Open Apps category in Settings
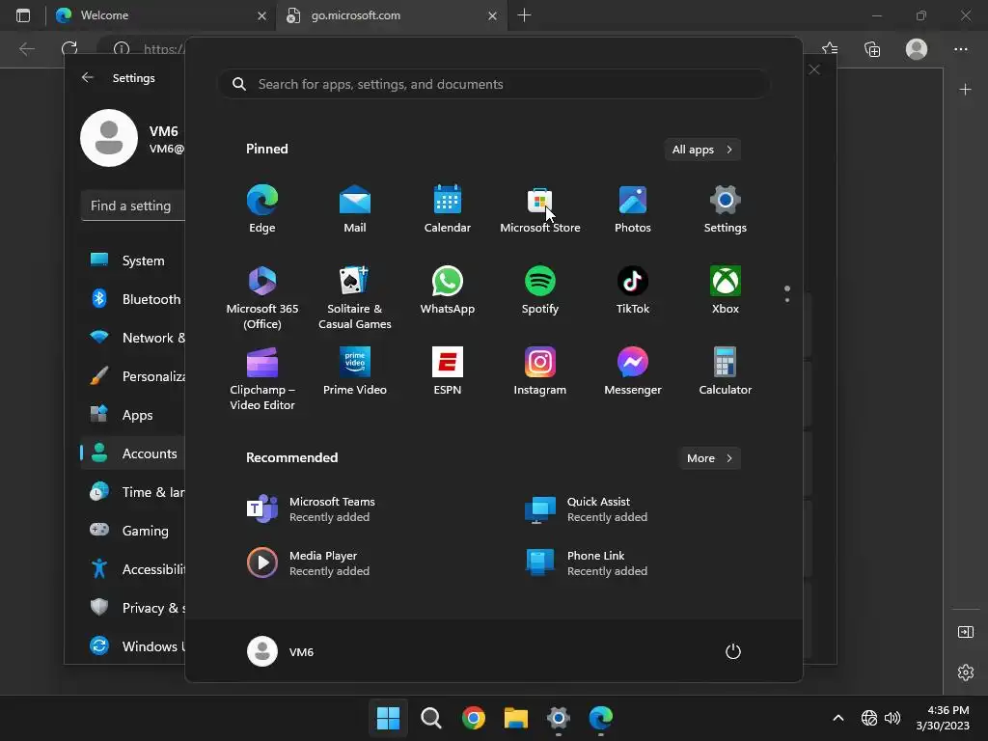 (133, 415)
